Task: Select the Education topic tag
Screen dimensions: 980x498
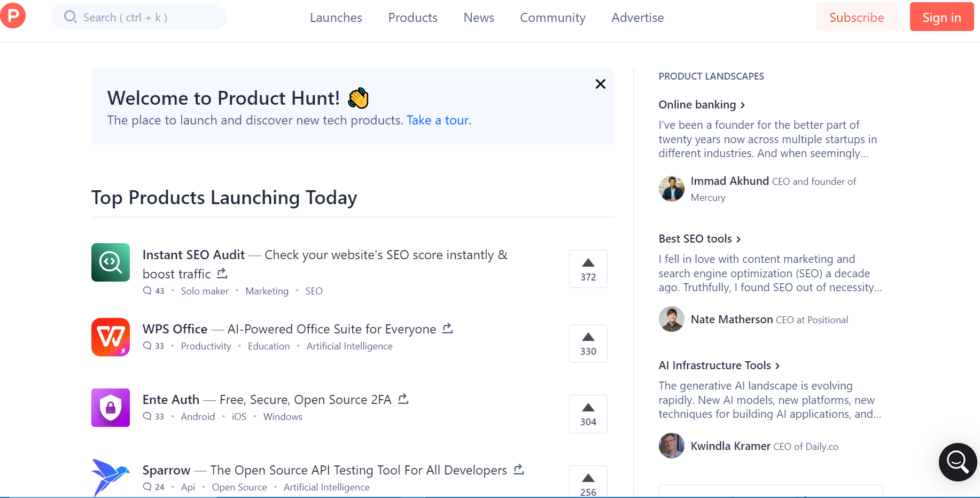Action: [269, 346]
